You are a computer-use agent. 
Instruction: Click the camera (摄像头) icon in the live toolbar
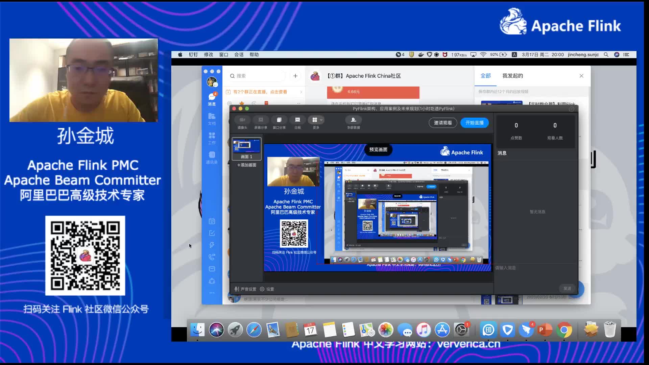[x=242, y=120]
